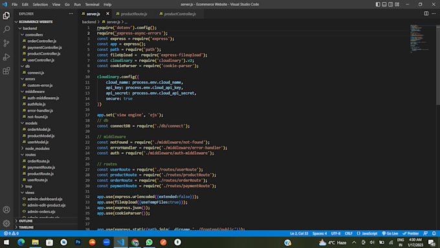Expand the TIMELINE section
440x248 pixels.
pyautogui.click(x=26, y=227)
